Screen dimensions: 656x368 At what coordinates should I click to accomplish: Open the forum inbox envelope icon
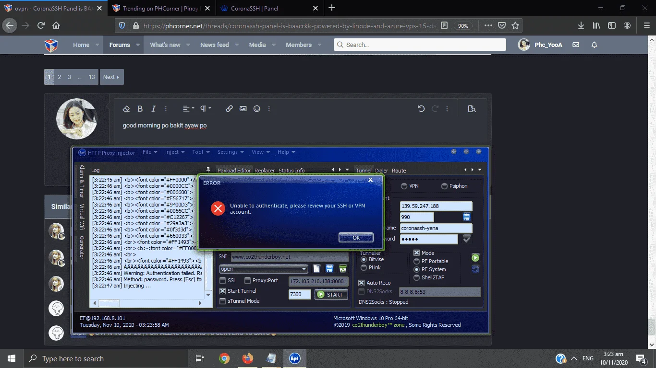coord(576,45)
